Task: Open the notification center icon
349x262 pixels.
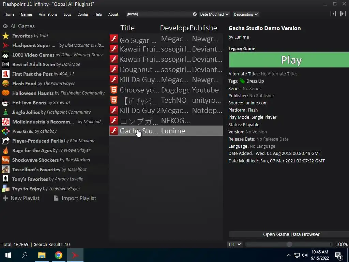Action: (x=338, y=256)
